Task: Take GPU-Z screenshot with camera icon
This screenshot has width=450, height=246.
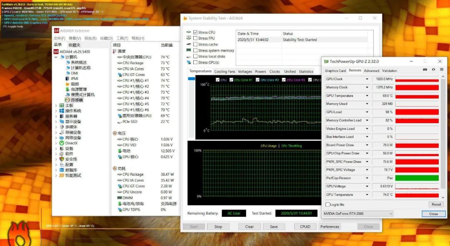Action: [425, 70]
